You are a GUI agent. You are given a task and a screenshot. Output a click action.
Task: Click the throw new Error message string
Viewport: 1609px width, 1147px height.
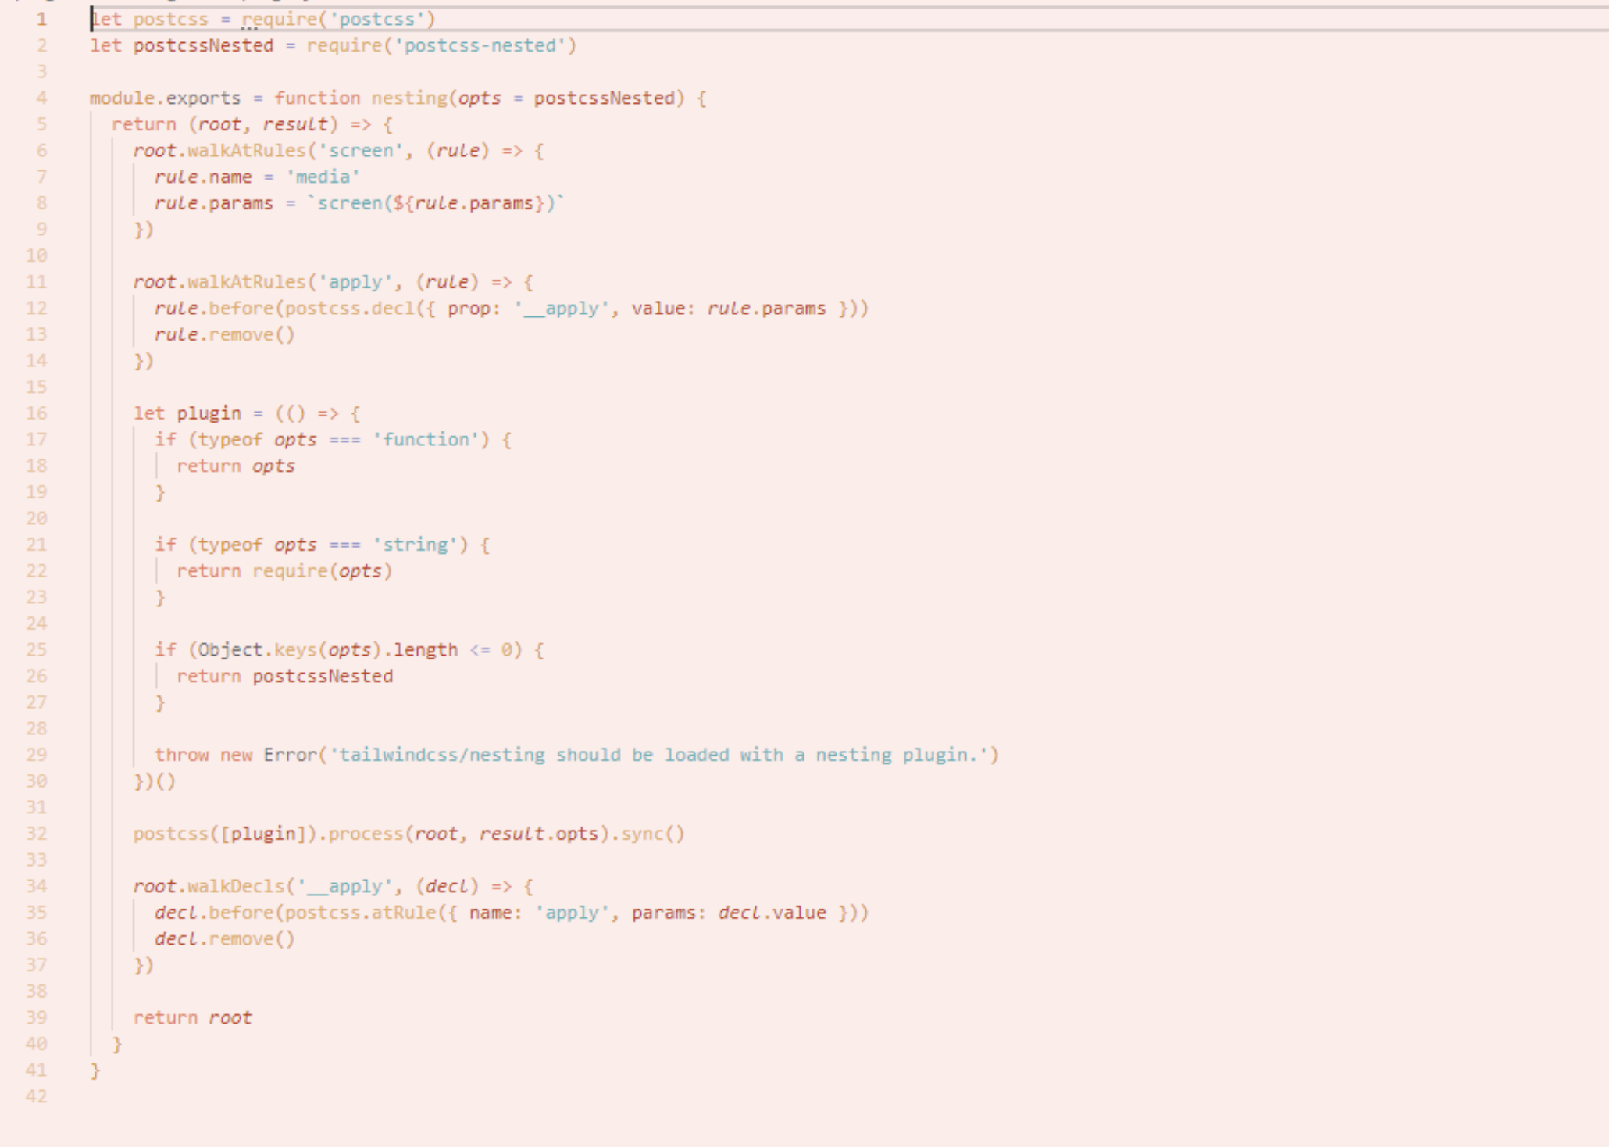(x=664, y=755)
